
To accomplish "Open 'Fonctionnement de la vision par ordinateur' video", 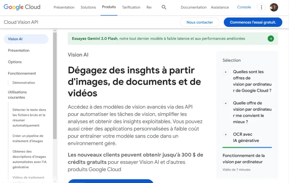I will (x=244, y=159).
